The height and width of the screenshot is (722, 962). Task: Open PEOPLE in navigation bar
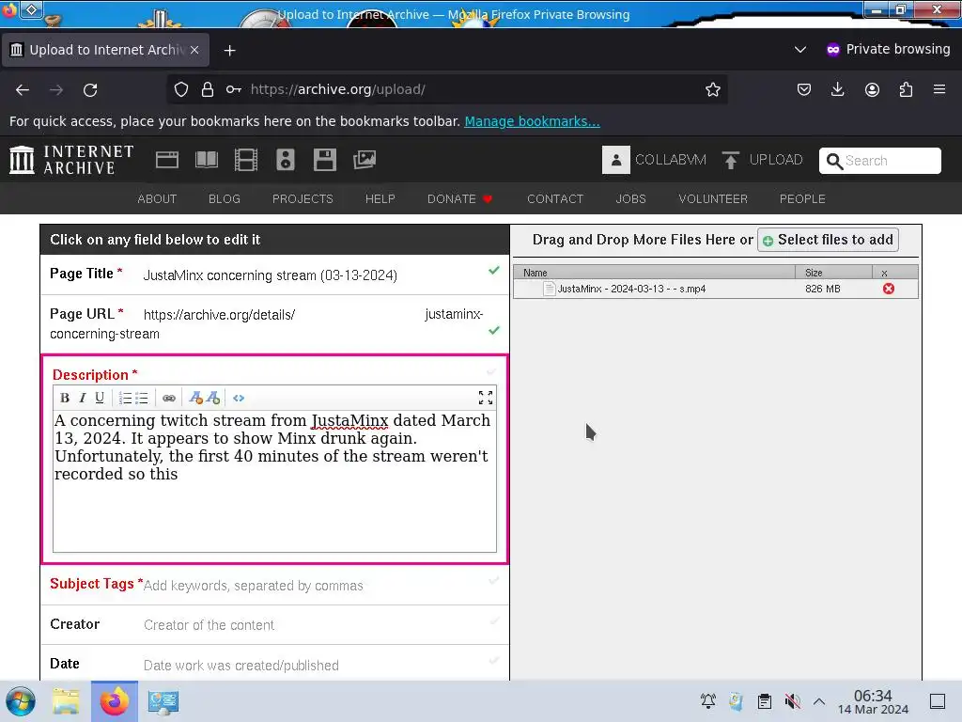coord(802,199)
